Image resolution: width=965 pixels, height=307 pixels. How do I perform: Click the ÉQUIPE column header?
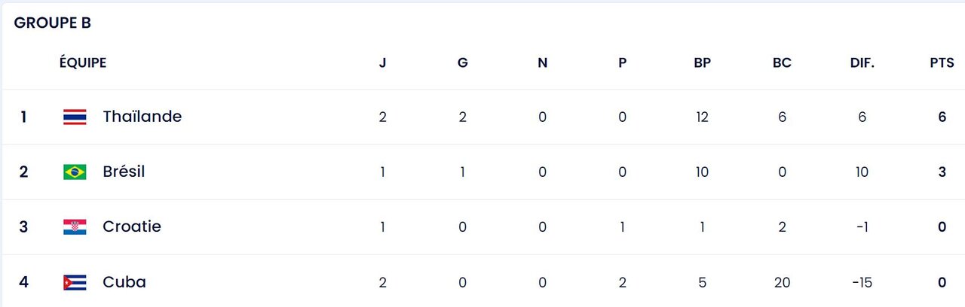coord(83,63)
